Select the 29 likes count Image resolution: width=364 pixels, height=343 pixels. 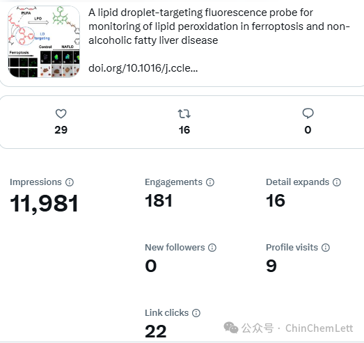point(61,130)
